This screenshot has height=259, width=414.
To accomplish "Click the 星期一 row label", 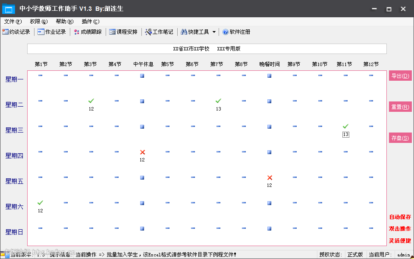I will coord(14,79).
